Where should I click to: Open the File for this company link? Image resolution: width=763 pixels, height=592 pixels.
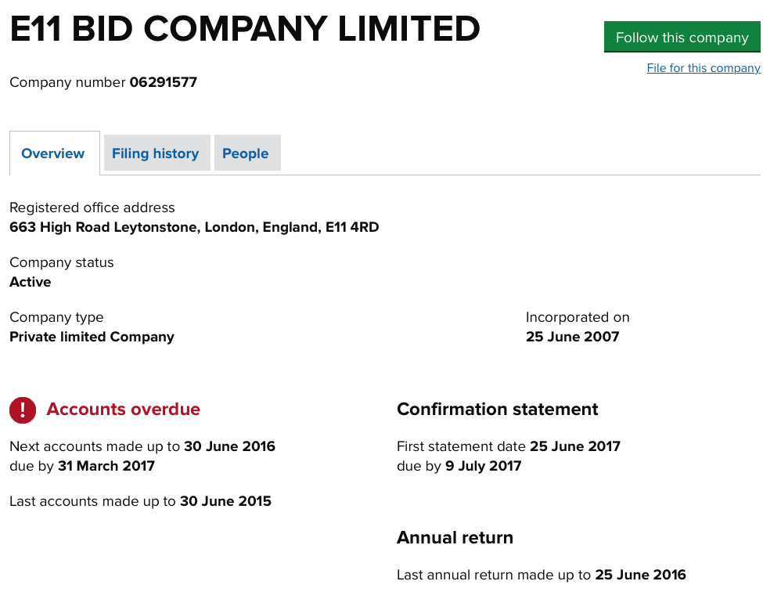tap(704, 68)
